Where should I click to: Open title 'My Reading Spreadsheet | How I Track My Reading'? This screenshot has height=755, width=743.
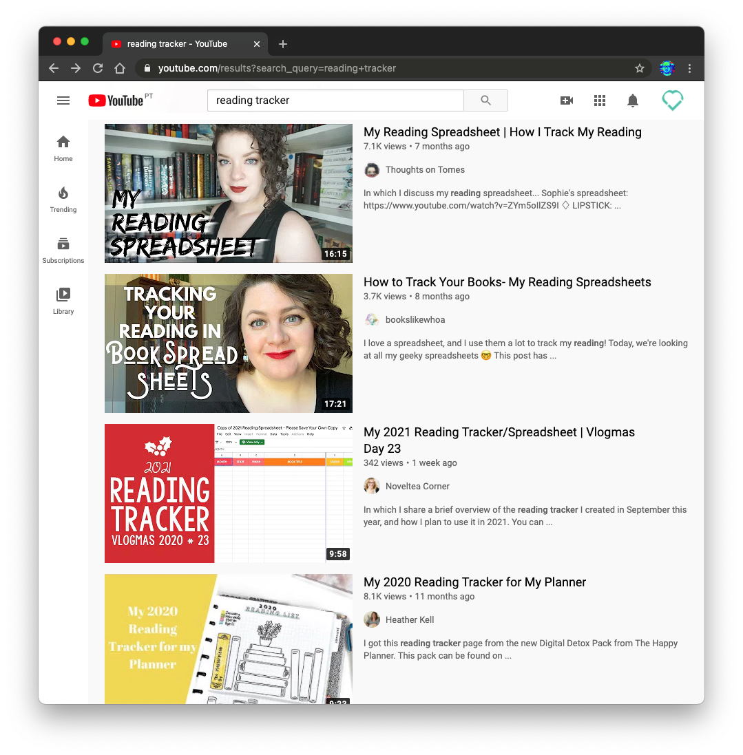(x=503, y=132)
